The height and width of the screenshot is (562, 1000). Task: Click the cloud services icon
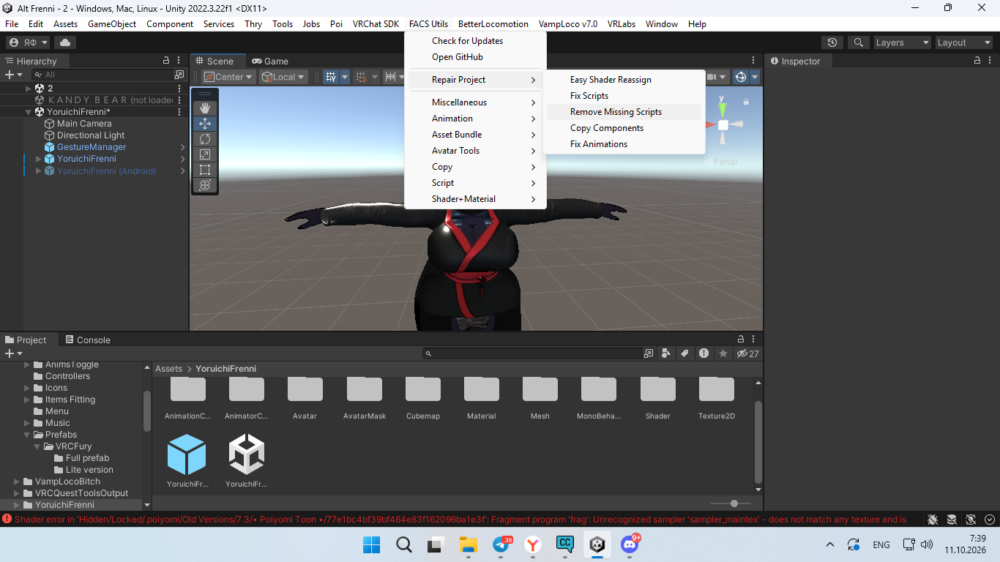pos(65,42)
